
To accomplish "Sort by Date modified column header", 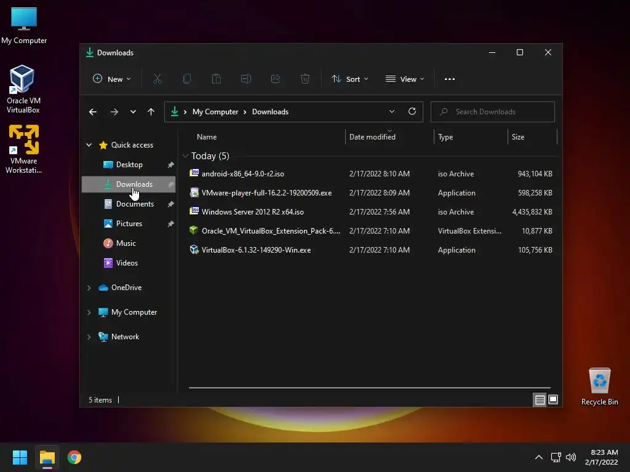I will click(389, 137).
